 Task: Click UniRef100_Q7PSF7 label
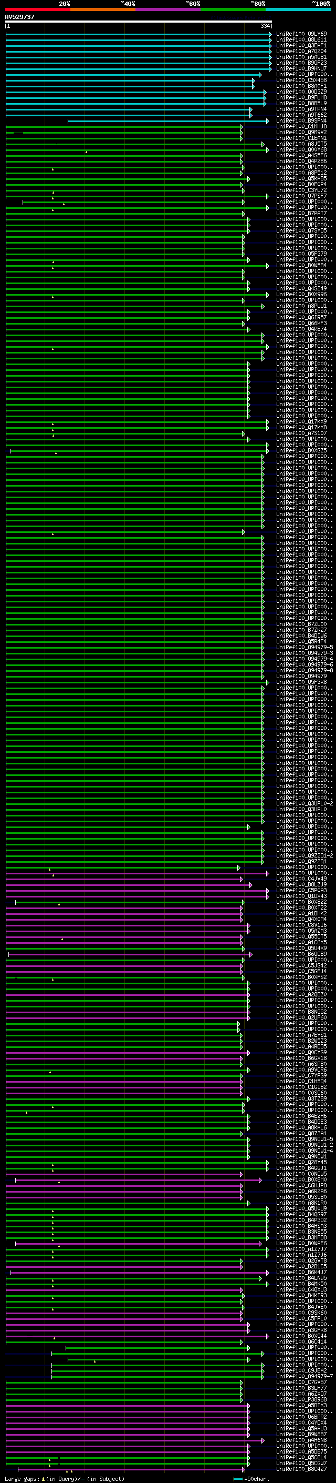tap(301, 196)
